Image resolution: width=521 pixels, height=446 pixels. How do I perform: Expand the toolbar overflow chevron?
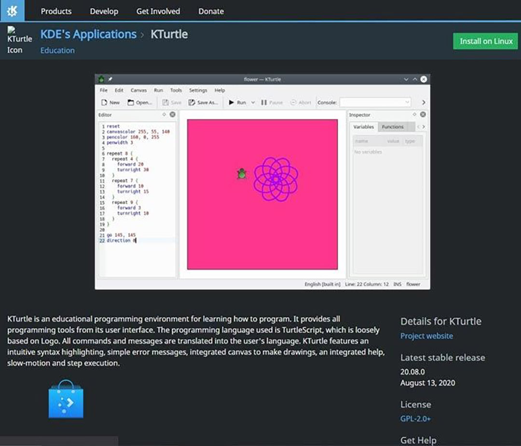(x=424, y=102)
